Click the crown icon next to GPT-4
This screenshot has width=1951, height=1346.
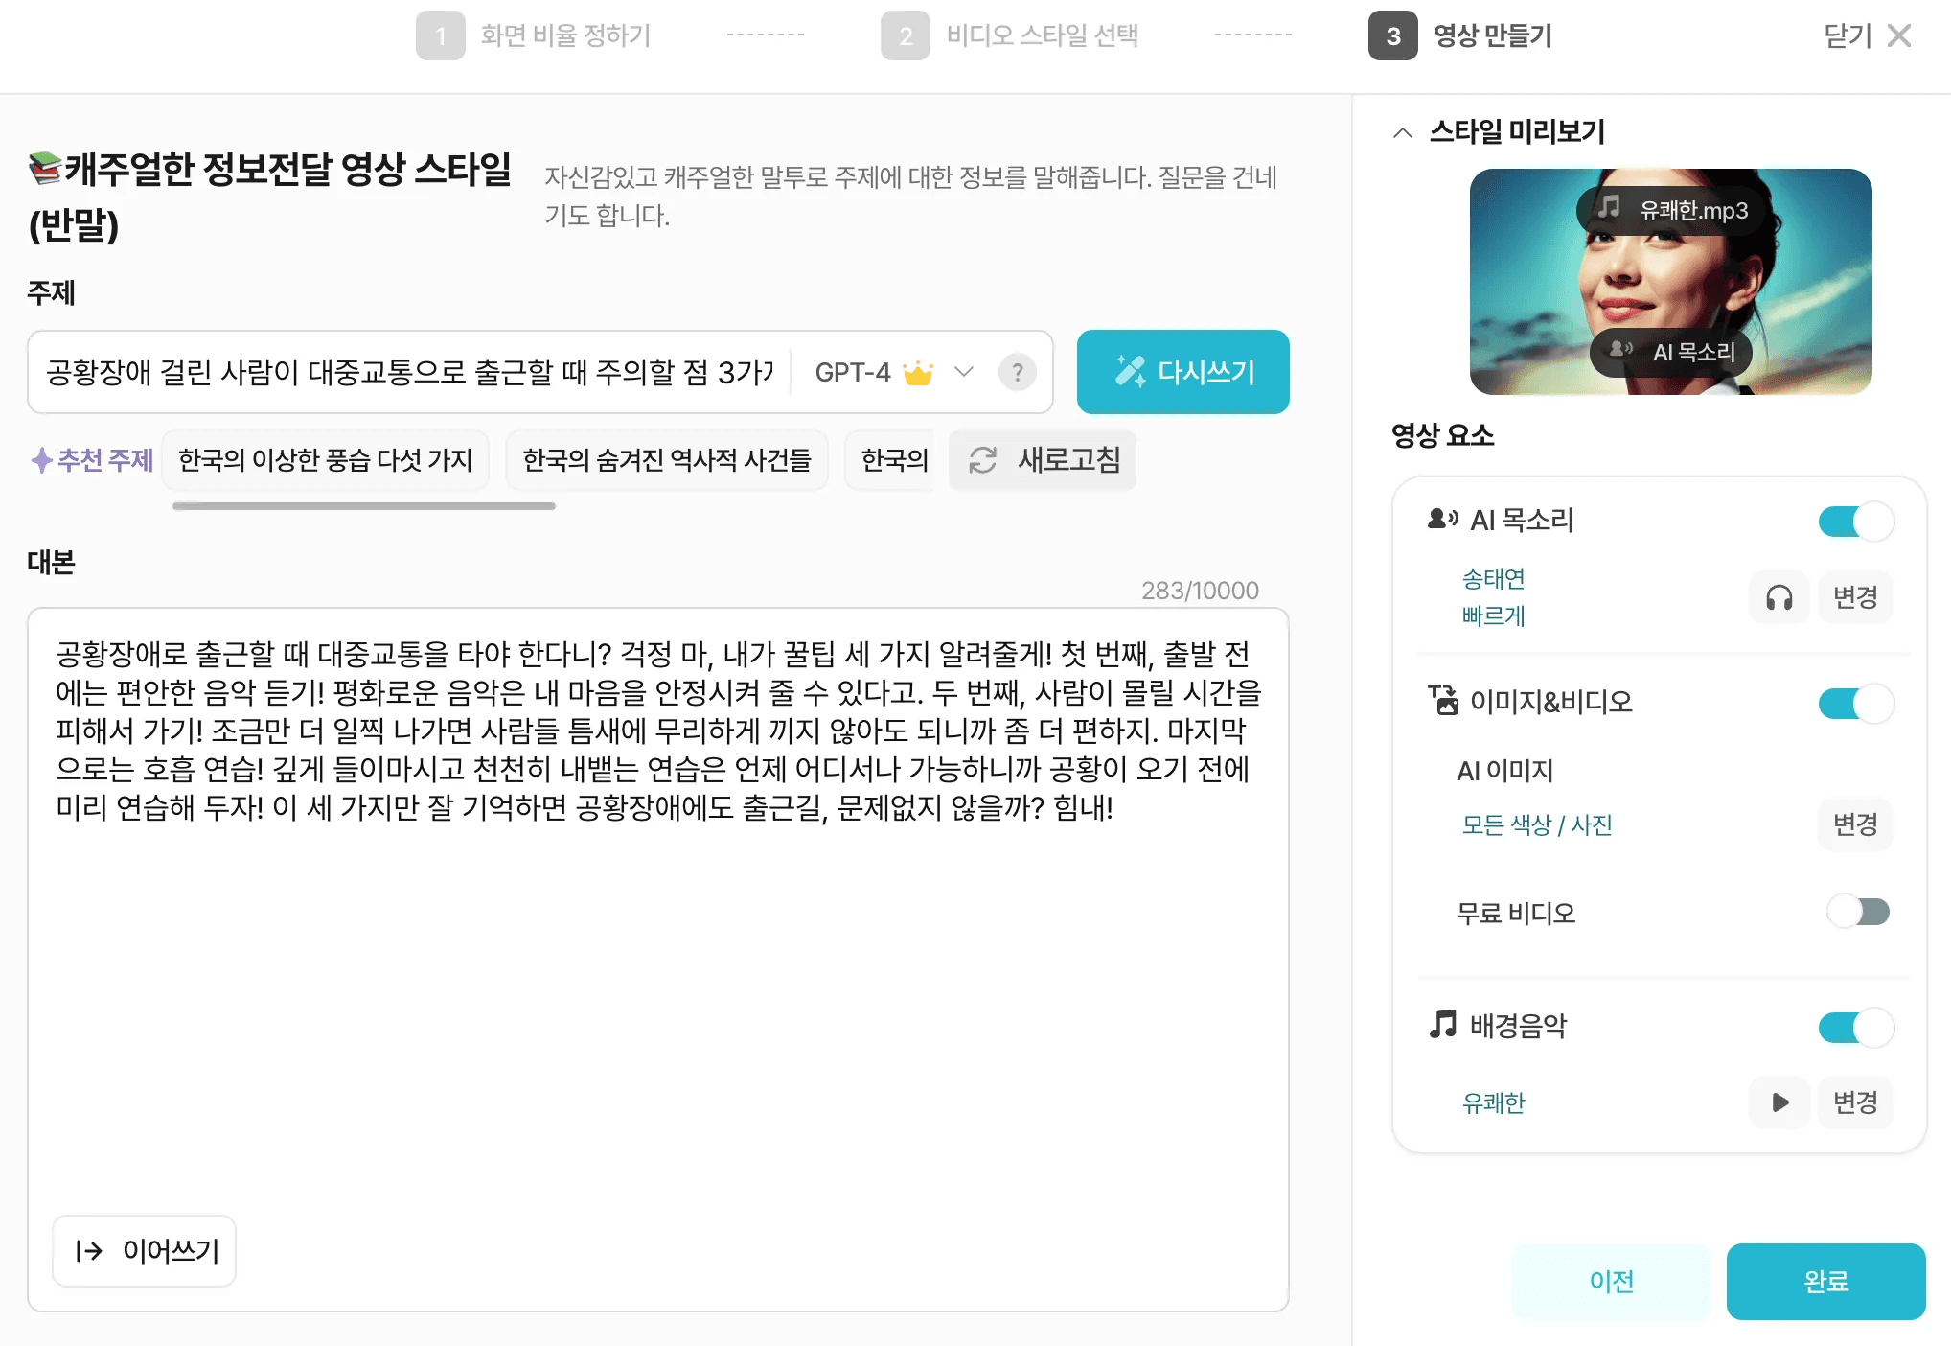tap(919, 372)
